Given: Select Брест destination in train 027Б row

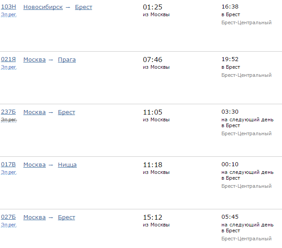Looking at the screenshot, I should coord(66,217).
